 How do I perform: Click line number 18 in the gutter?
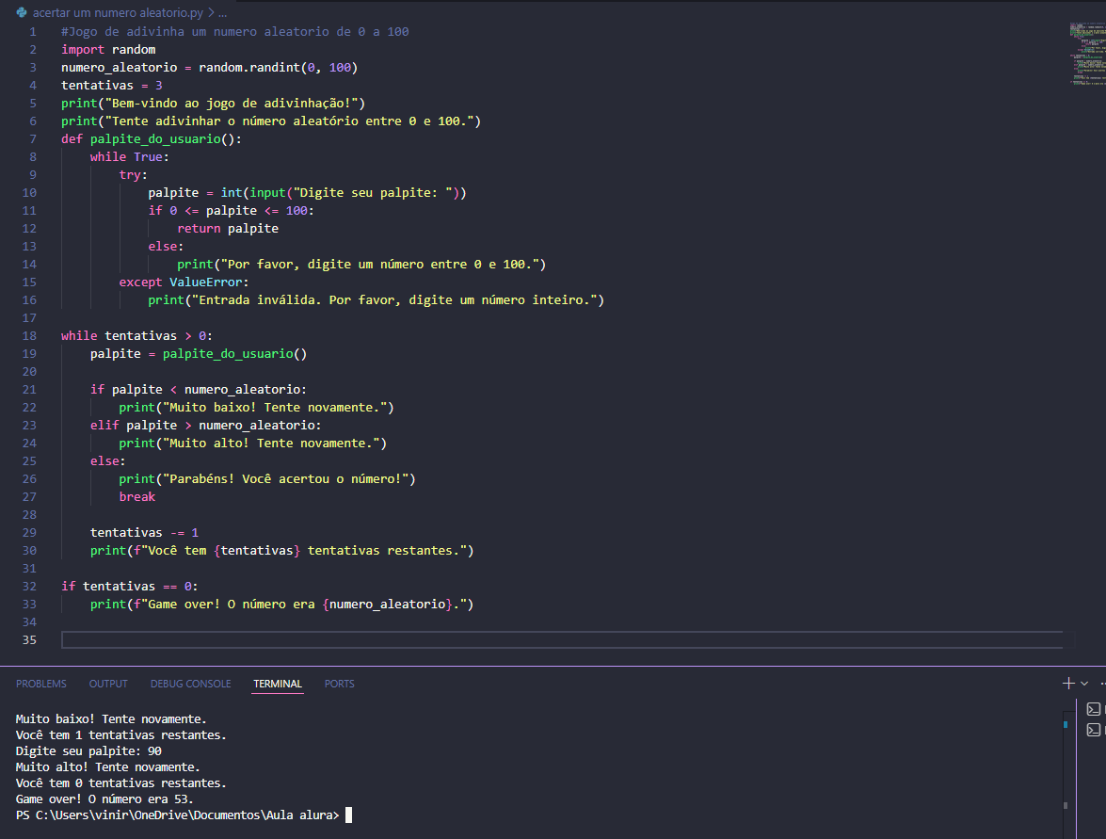[28, 336]
